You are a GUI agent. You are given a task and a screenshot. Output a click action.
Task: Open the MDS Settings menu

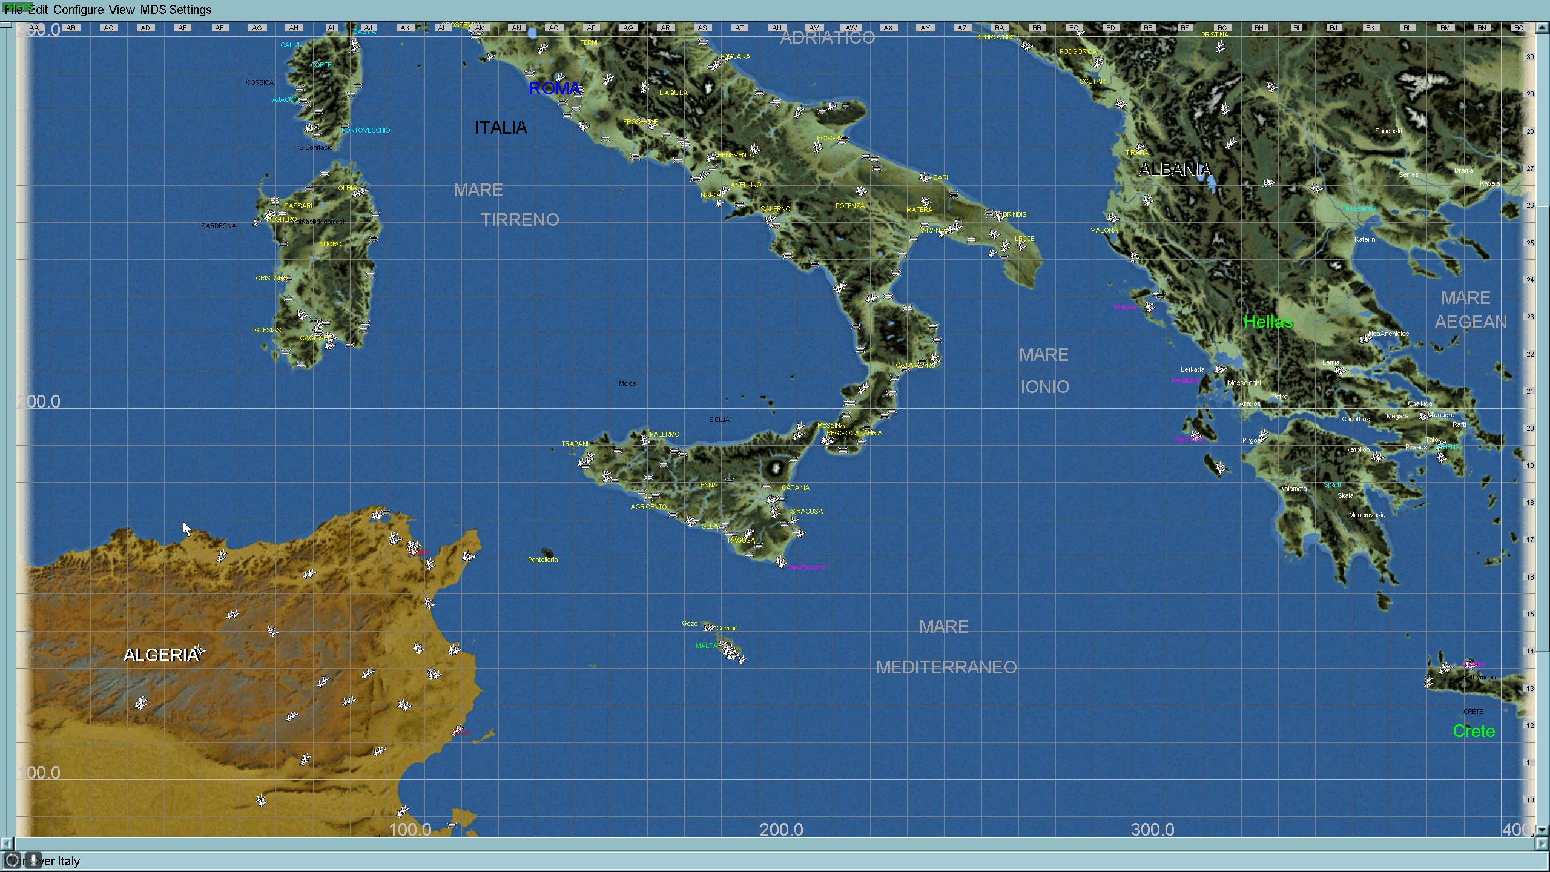176,10
